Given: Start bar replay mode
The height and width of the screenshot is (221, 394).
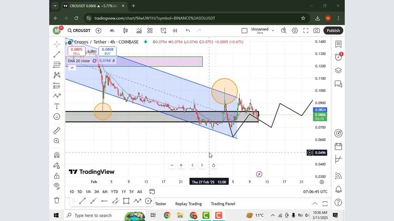Looking at the screenshot, I should coord(175,31).
